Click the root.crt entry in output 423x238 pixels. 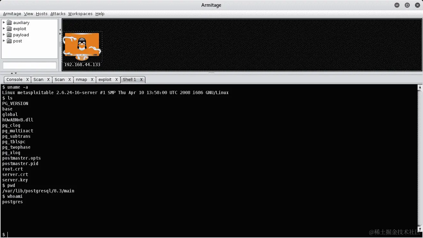13,169
